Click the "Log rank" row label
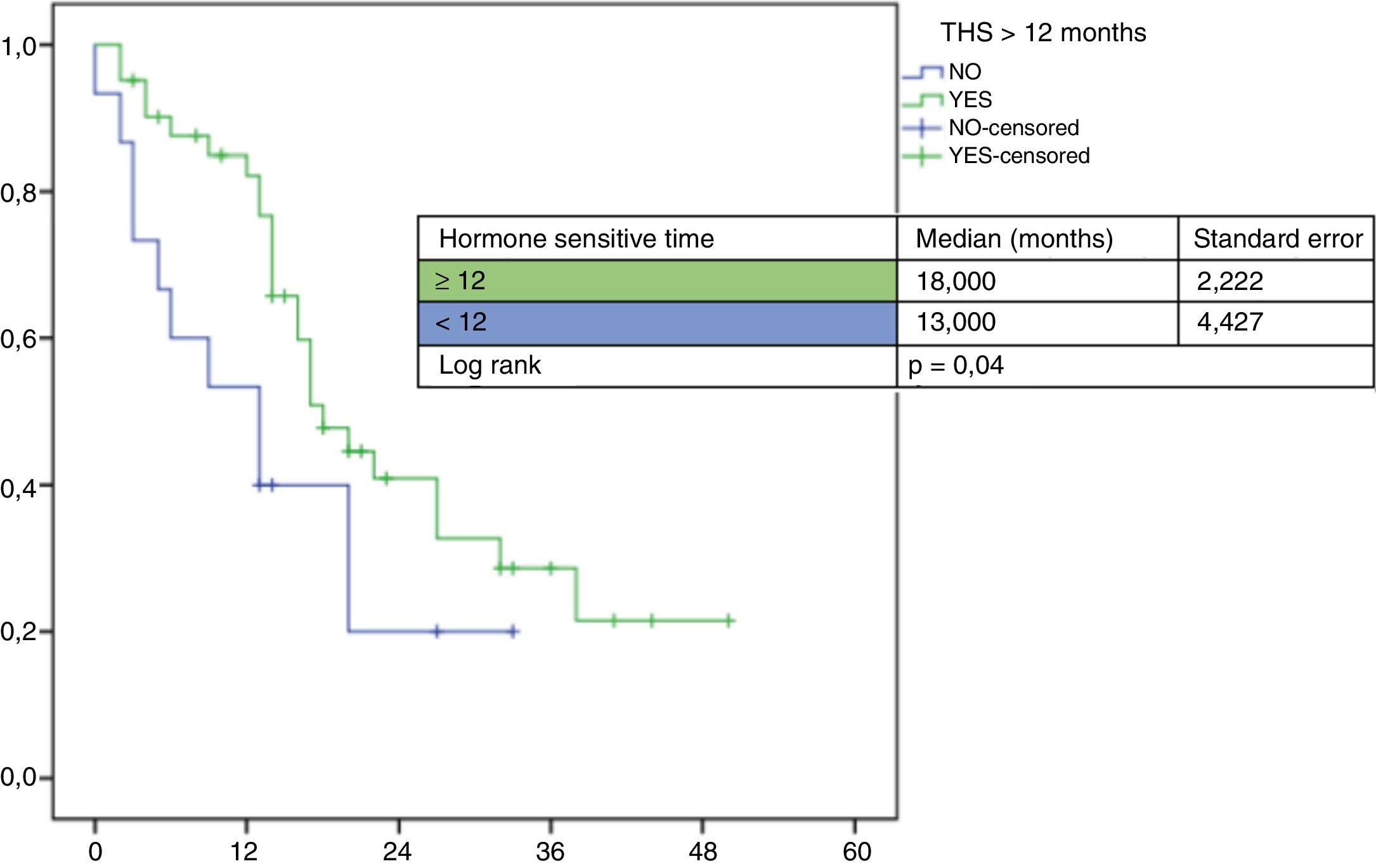 click(x=490, y=365)
